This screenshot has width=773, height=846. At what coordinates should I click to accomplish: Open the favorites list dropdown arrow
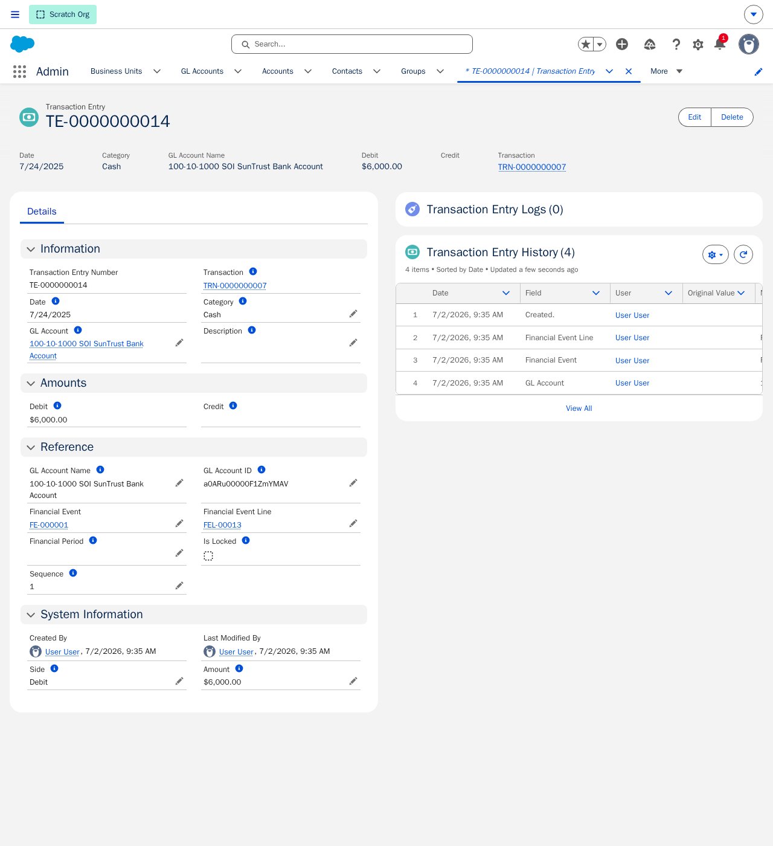(x=600, y=44)
